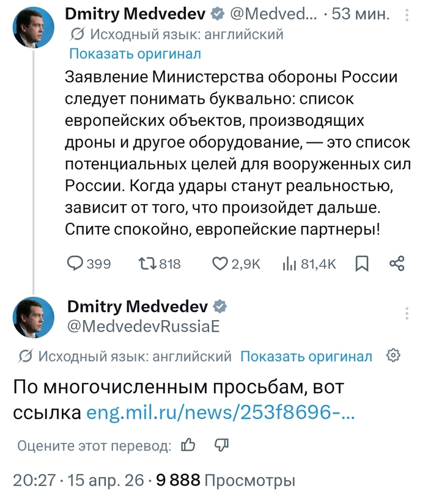Viewport: 428px width, 499px height.
Task: Like the first tweet via heart icon
Action: click(x=220, y=263)
